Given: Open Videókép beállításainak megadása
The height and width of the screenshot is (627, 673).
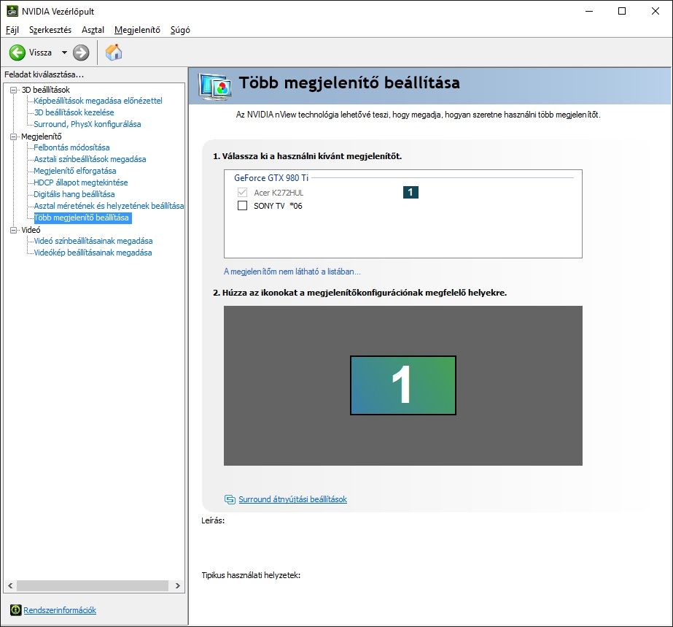Looking at the screenshot, I should (x=93, y=253).
